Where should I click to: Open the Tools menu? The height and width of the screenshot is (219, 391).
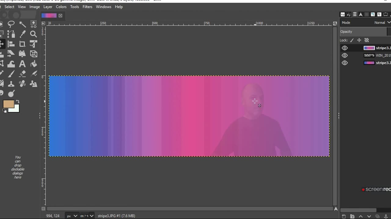(x=75, y=7)
